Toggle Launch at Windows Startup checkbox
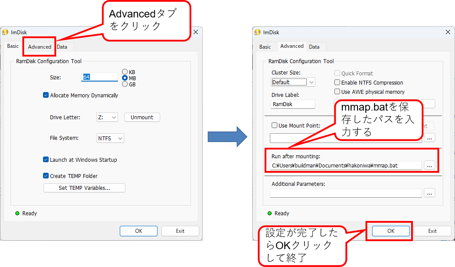The width and height of the screenshot is (455, 267). coord(46,160)
